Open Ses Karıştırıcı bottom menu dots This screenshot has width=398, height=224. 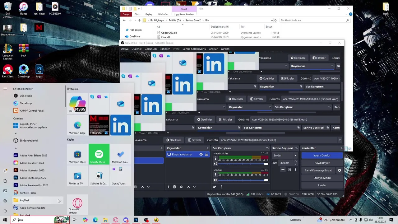click(x=221, y=187)
